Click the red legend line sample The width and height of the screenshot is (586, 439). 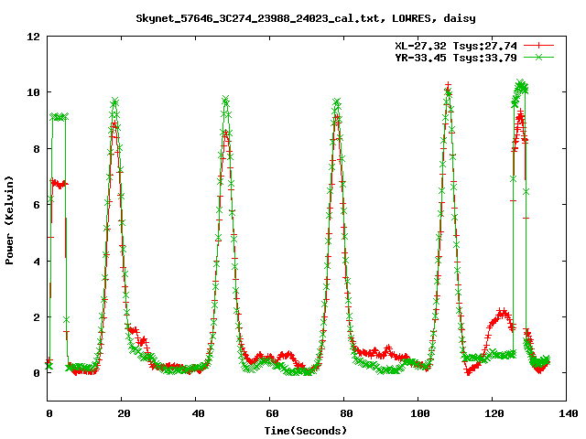click(538, 46)
